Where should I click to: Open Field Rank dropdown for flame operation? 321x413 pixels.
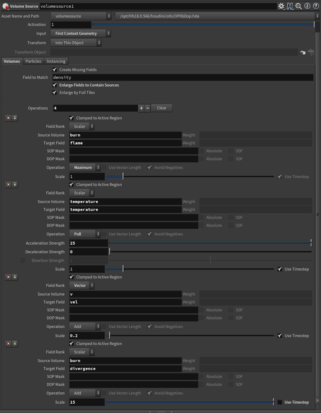[x=82, y=126]
